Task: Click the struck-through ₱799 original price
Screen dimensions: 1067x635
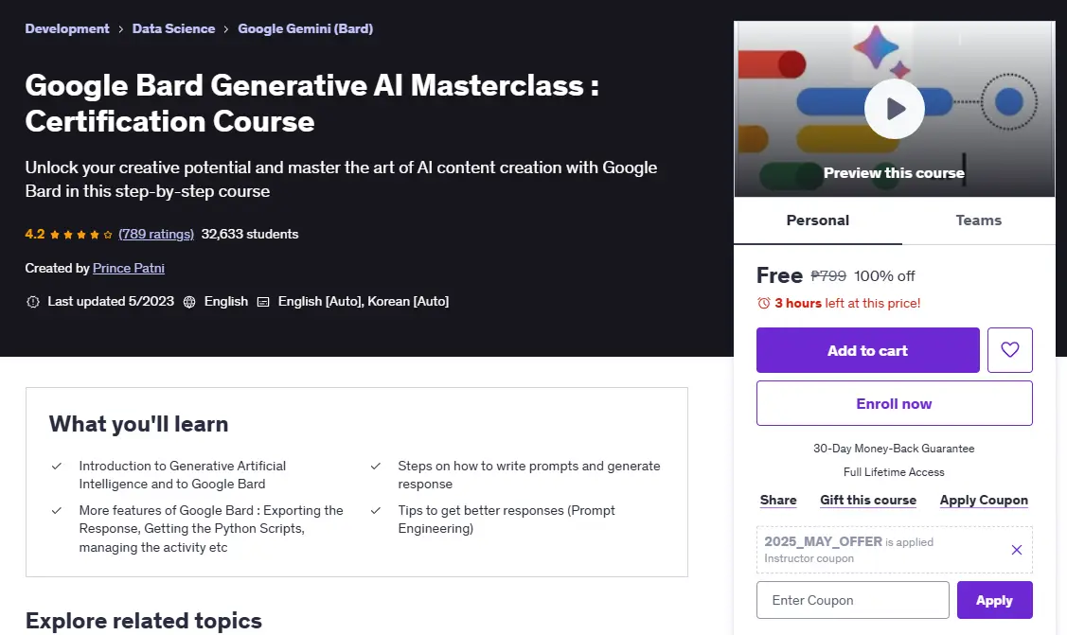Action: [x=828, y=276]
